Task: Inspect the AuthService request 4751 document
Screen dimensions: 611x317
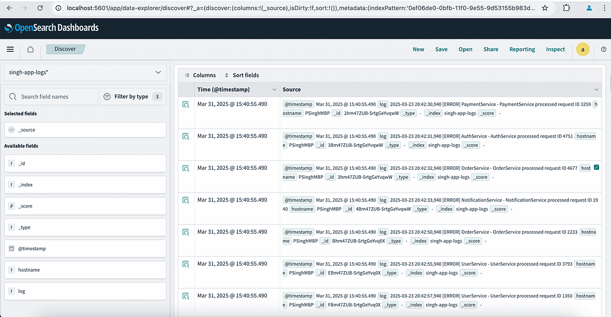Action: [x=186, y=136]
